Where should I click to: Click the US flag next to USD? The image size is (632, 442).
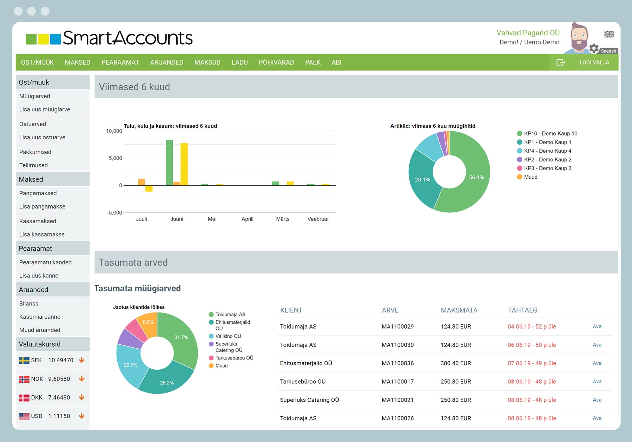(24, 416)
